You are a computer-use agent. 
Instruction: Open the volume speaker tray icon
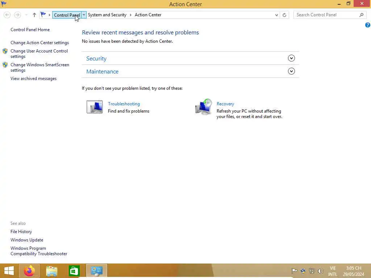320,271
